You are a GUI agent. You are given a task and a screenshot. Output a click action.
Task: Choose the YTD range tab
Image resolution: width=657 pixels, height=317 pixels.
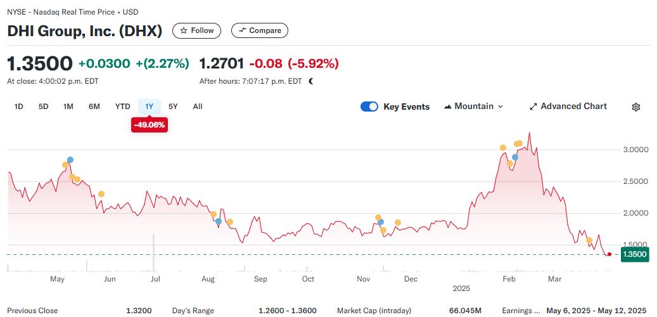tap(123, 107)
